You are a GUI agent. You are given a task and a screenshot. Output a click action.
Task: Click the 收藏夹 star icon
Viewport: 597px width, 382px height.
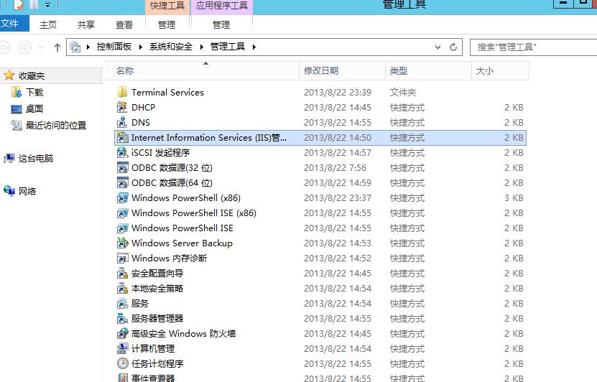point(9,75)
